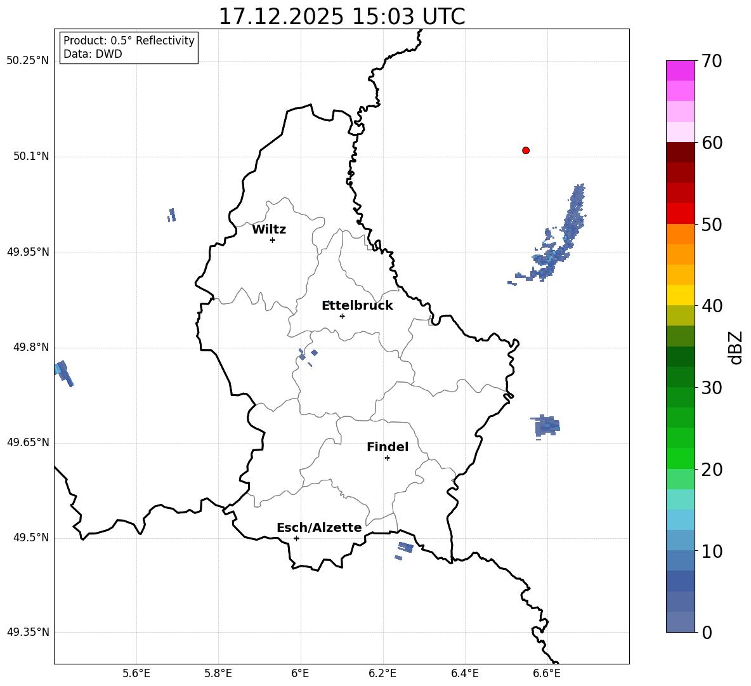Click the red radar site dot
Image resolution: width=751 pixels, height=686 pixels.
[x=526, y=150]
